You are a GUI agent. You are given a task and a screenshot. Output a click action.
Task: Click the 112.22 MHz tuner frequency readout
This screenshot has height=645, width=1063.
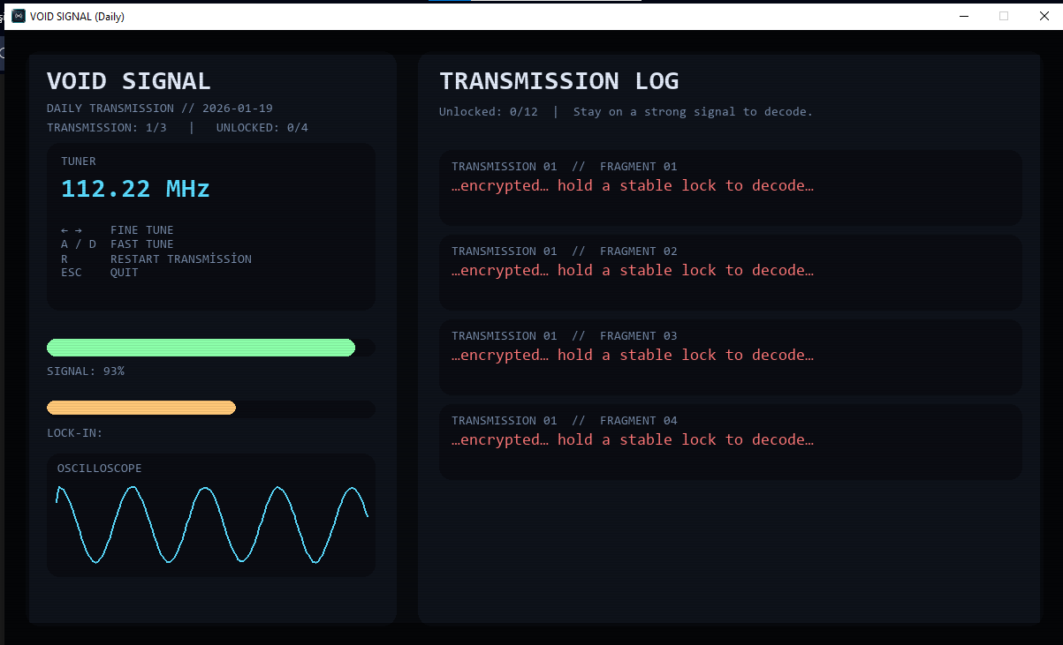coord(135,188)
